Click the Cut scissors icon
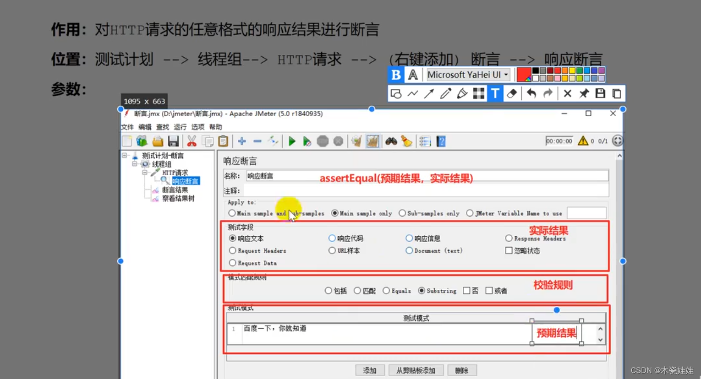Screen dimensions: 701x379 coord(192,141)
